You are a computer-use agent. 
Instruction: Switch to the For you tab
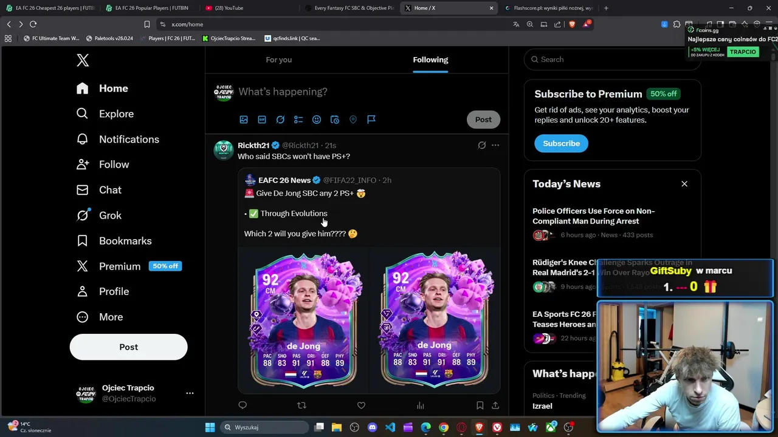(279, 59)
